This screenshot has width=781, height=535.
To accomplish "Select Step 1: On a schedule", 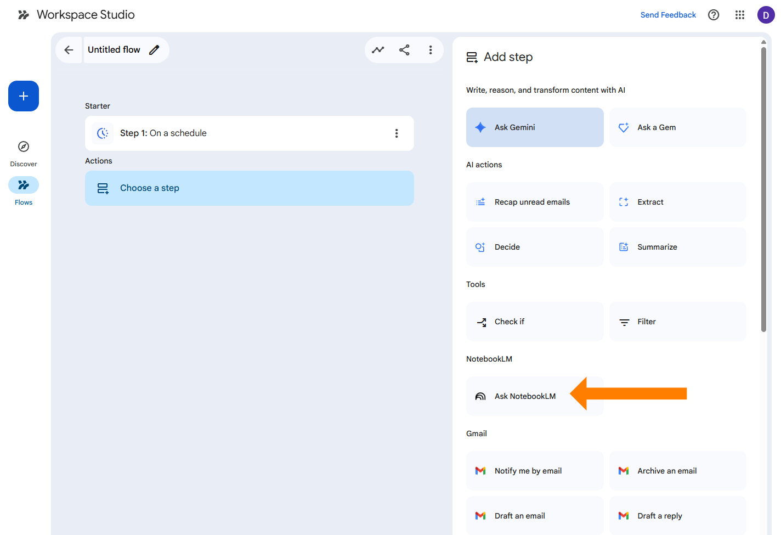I will (x=250, y=133).
